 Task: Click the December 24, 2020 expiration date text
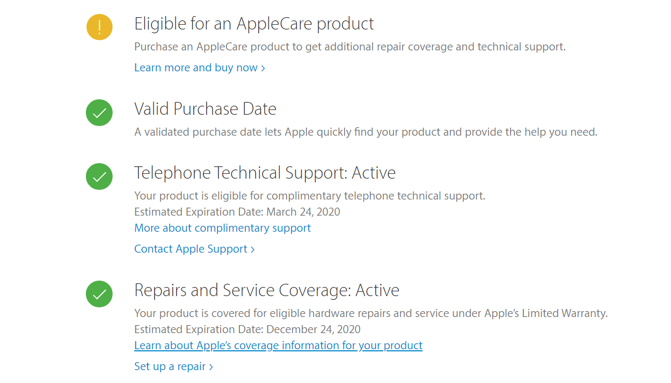pos(313,329)
